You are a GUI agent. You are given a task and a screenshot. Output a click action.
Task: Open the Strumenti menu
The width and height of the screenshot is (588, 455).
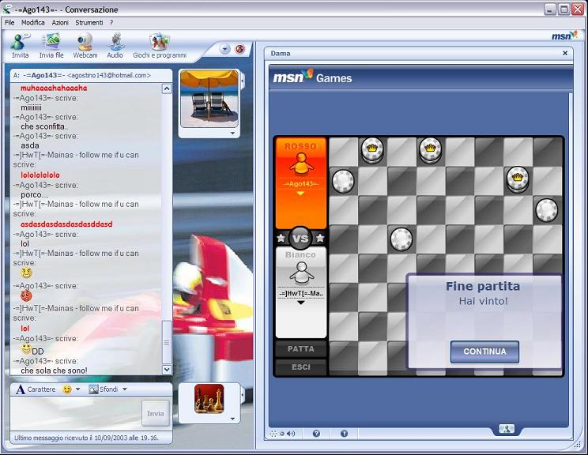pos(89,22)
